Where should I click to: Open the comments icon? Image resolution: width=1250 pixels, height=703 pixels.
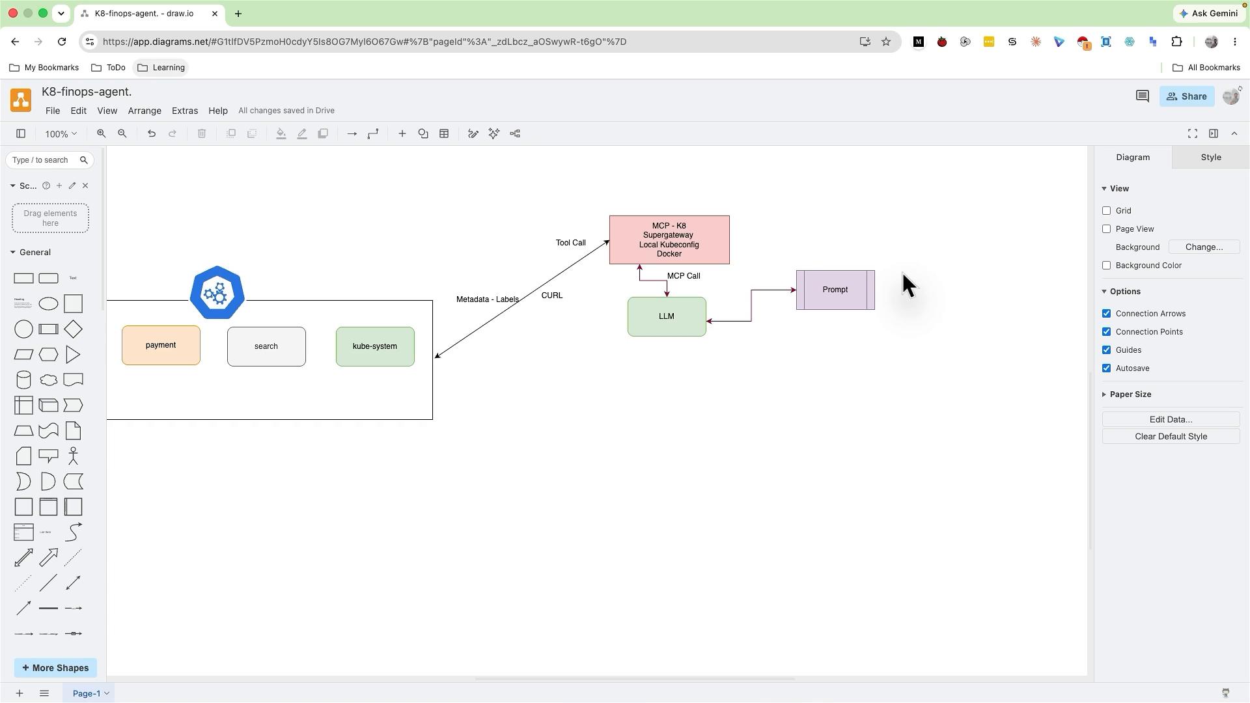click(x=1143, y=96)
